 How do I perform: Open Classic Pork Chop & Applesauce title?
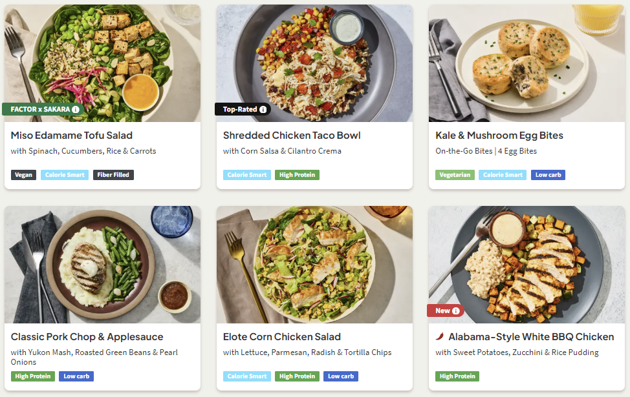coord(87,337)
